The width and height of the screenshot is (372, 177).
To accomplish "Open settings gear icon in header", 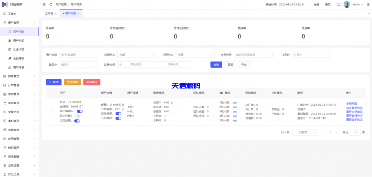I will point(368,4).
